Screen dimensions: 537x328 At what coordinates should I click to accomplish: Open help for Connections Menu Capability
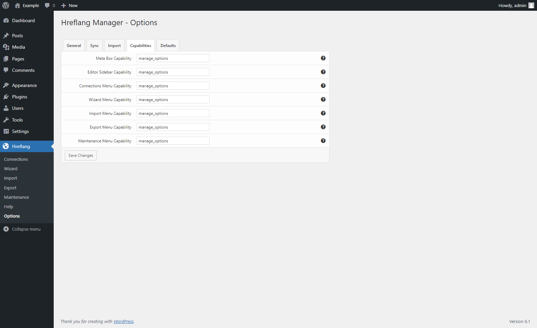[x=323, y=86]
